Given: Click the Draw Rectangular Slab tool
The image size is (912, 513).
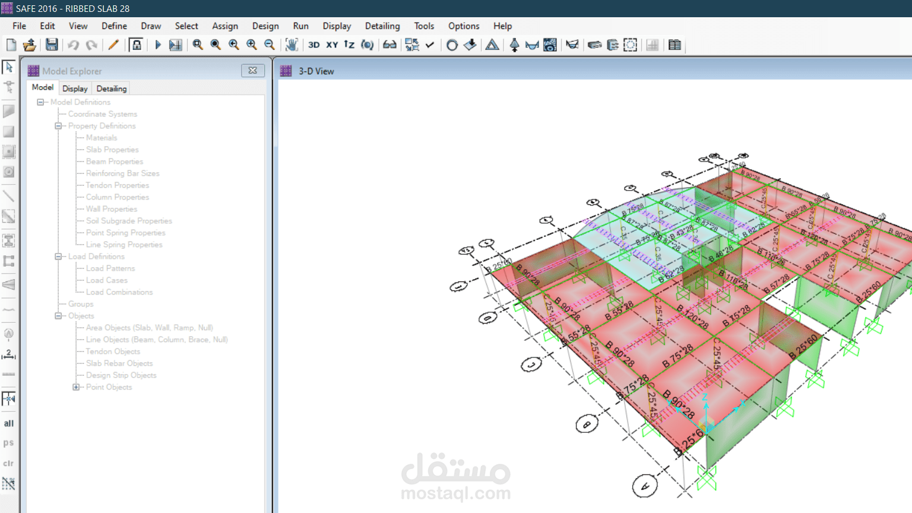Looking at the screenshot, I should (x=9, y=131).
